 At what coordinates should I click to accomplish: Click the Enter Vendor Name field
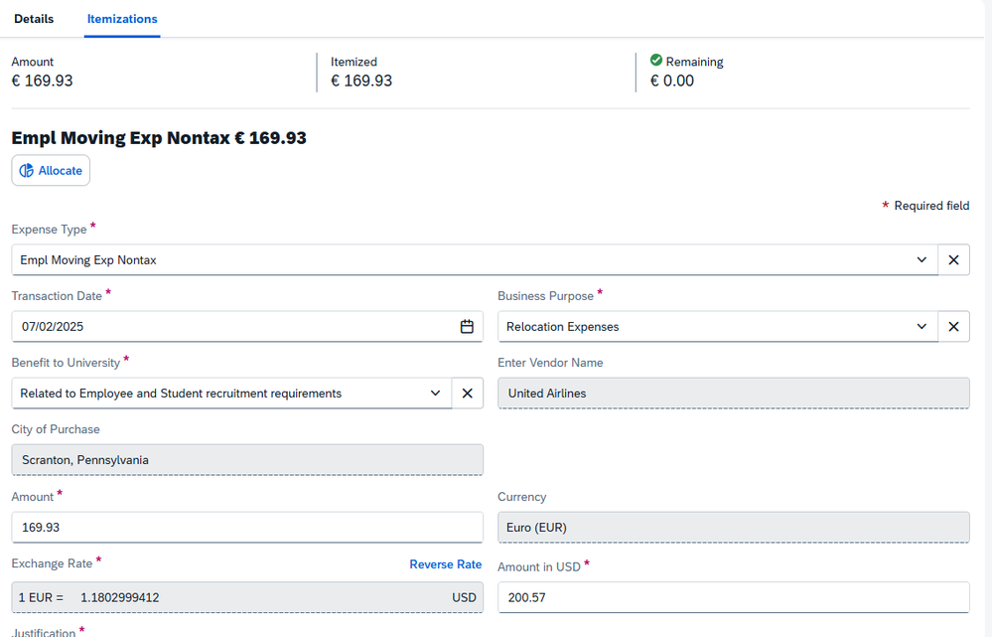pyautogui.click(x=733, y=394)
